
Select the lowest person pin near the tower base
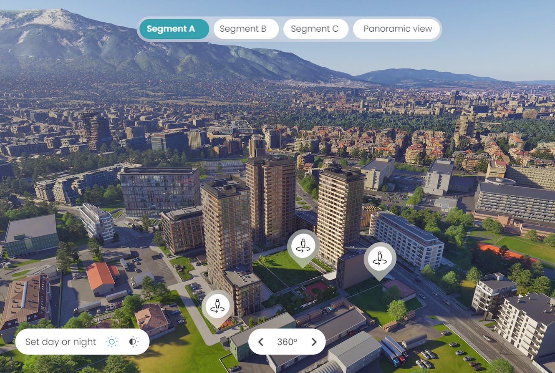[217, 305]
